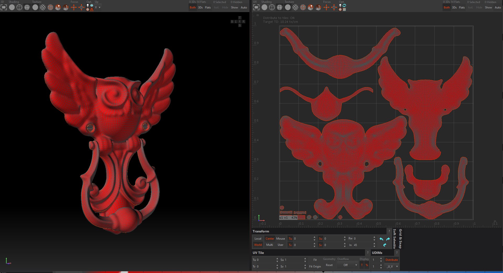The height and width of the screenshot is (273, 503).
Task: Click the frame-all icon in UV viewport toolbar
Action: coord(256,7)
